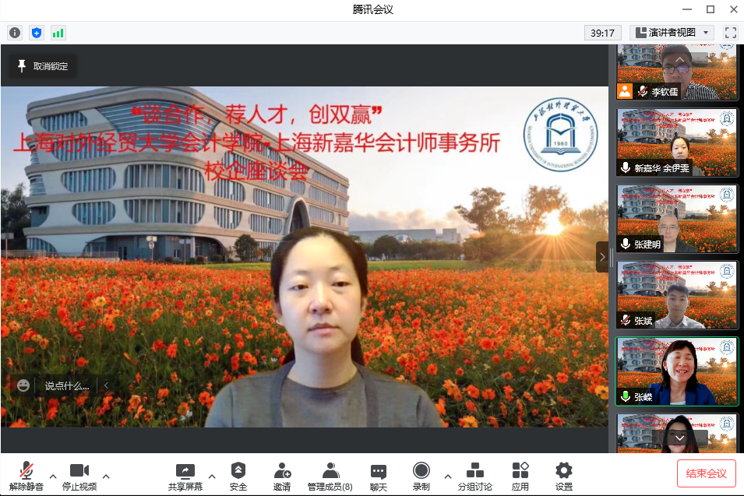The width and height of the screenshot is (744, 496).
Task: Open the 邀请 invite dialog
Action: (x=282, y=476)
